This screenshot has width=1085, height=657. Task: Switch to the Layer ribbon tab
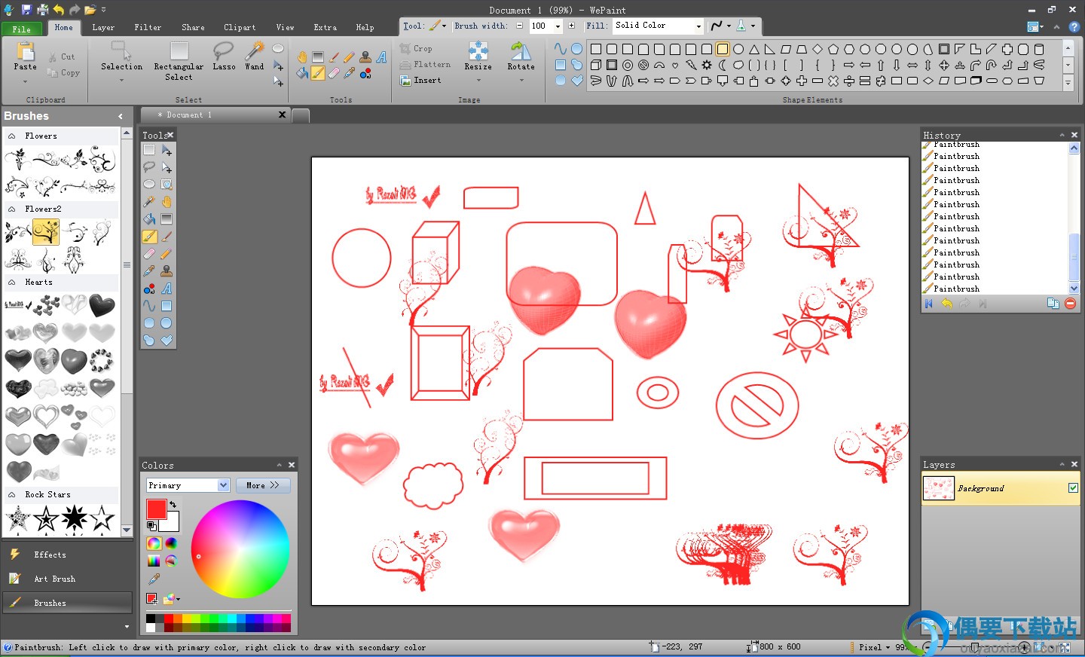103,28
